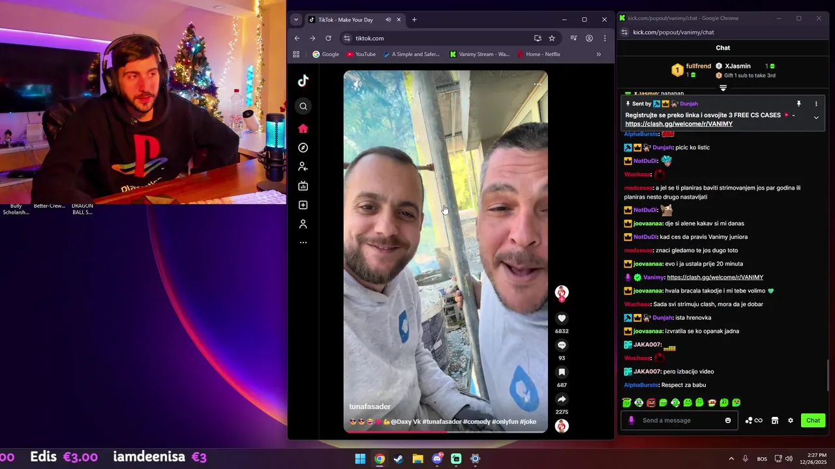The width and height of the screenshot is (835, 469).
Task: Install app icon in address bar
Action: coord(538,38)
